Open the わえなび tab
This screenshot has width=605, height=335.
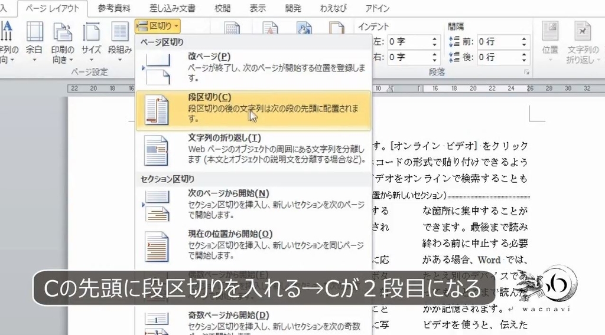[x=333, y=8]
